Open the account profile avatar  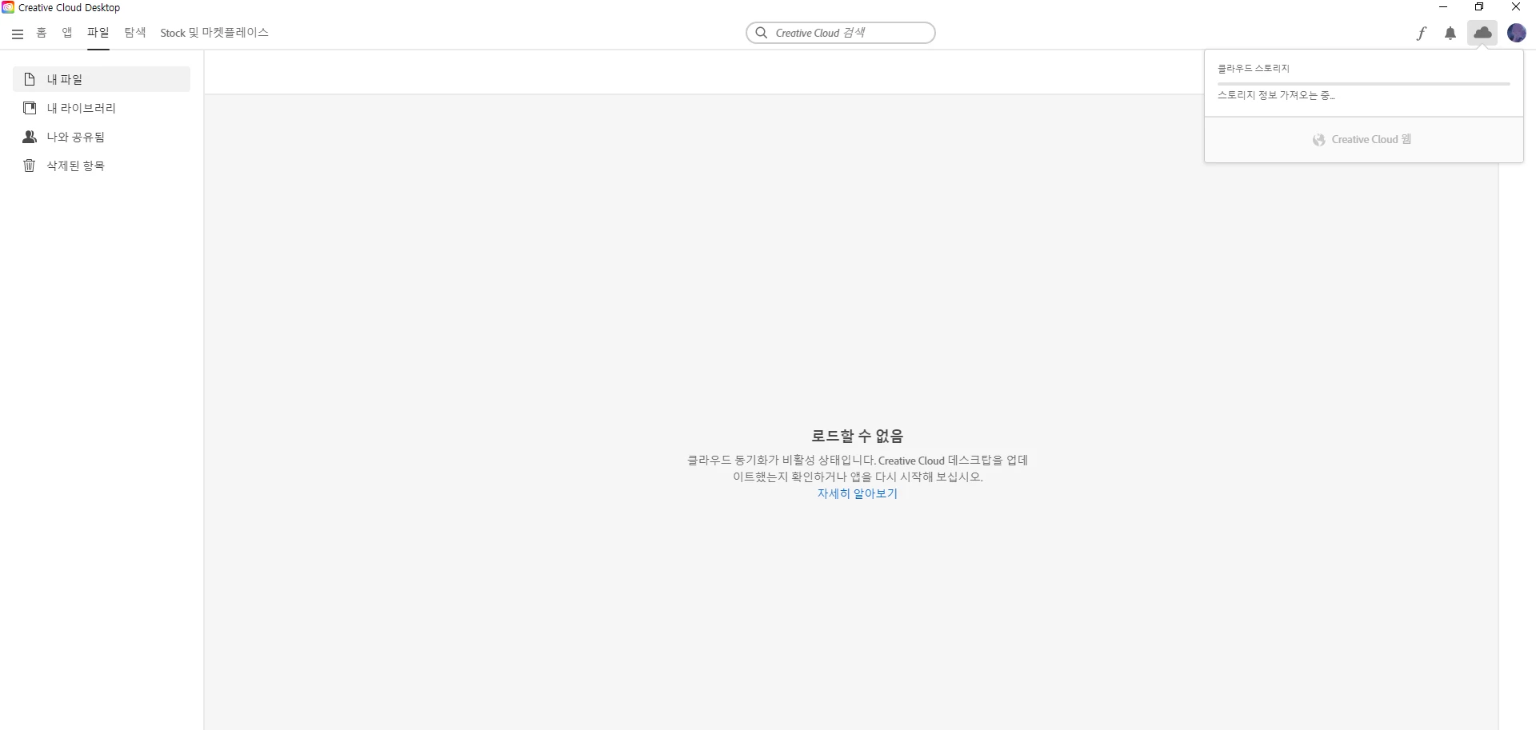coord(1517,33)
